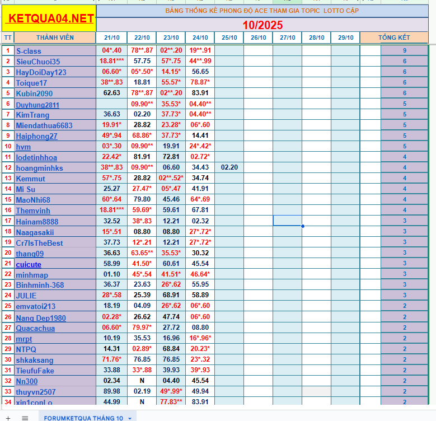Follow the cuicute member link
This screenshot has width=436, height=421.
(29, 264)
